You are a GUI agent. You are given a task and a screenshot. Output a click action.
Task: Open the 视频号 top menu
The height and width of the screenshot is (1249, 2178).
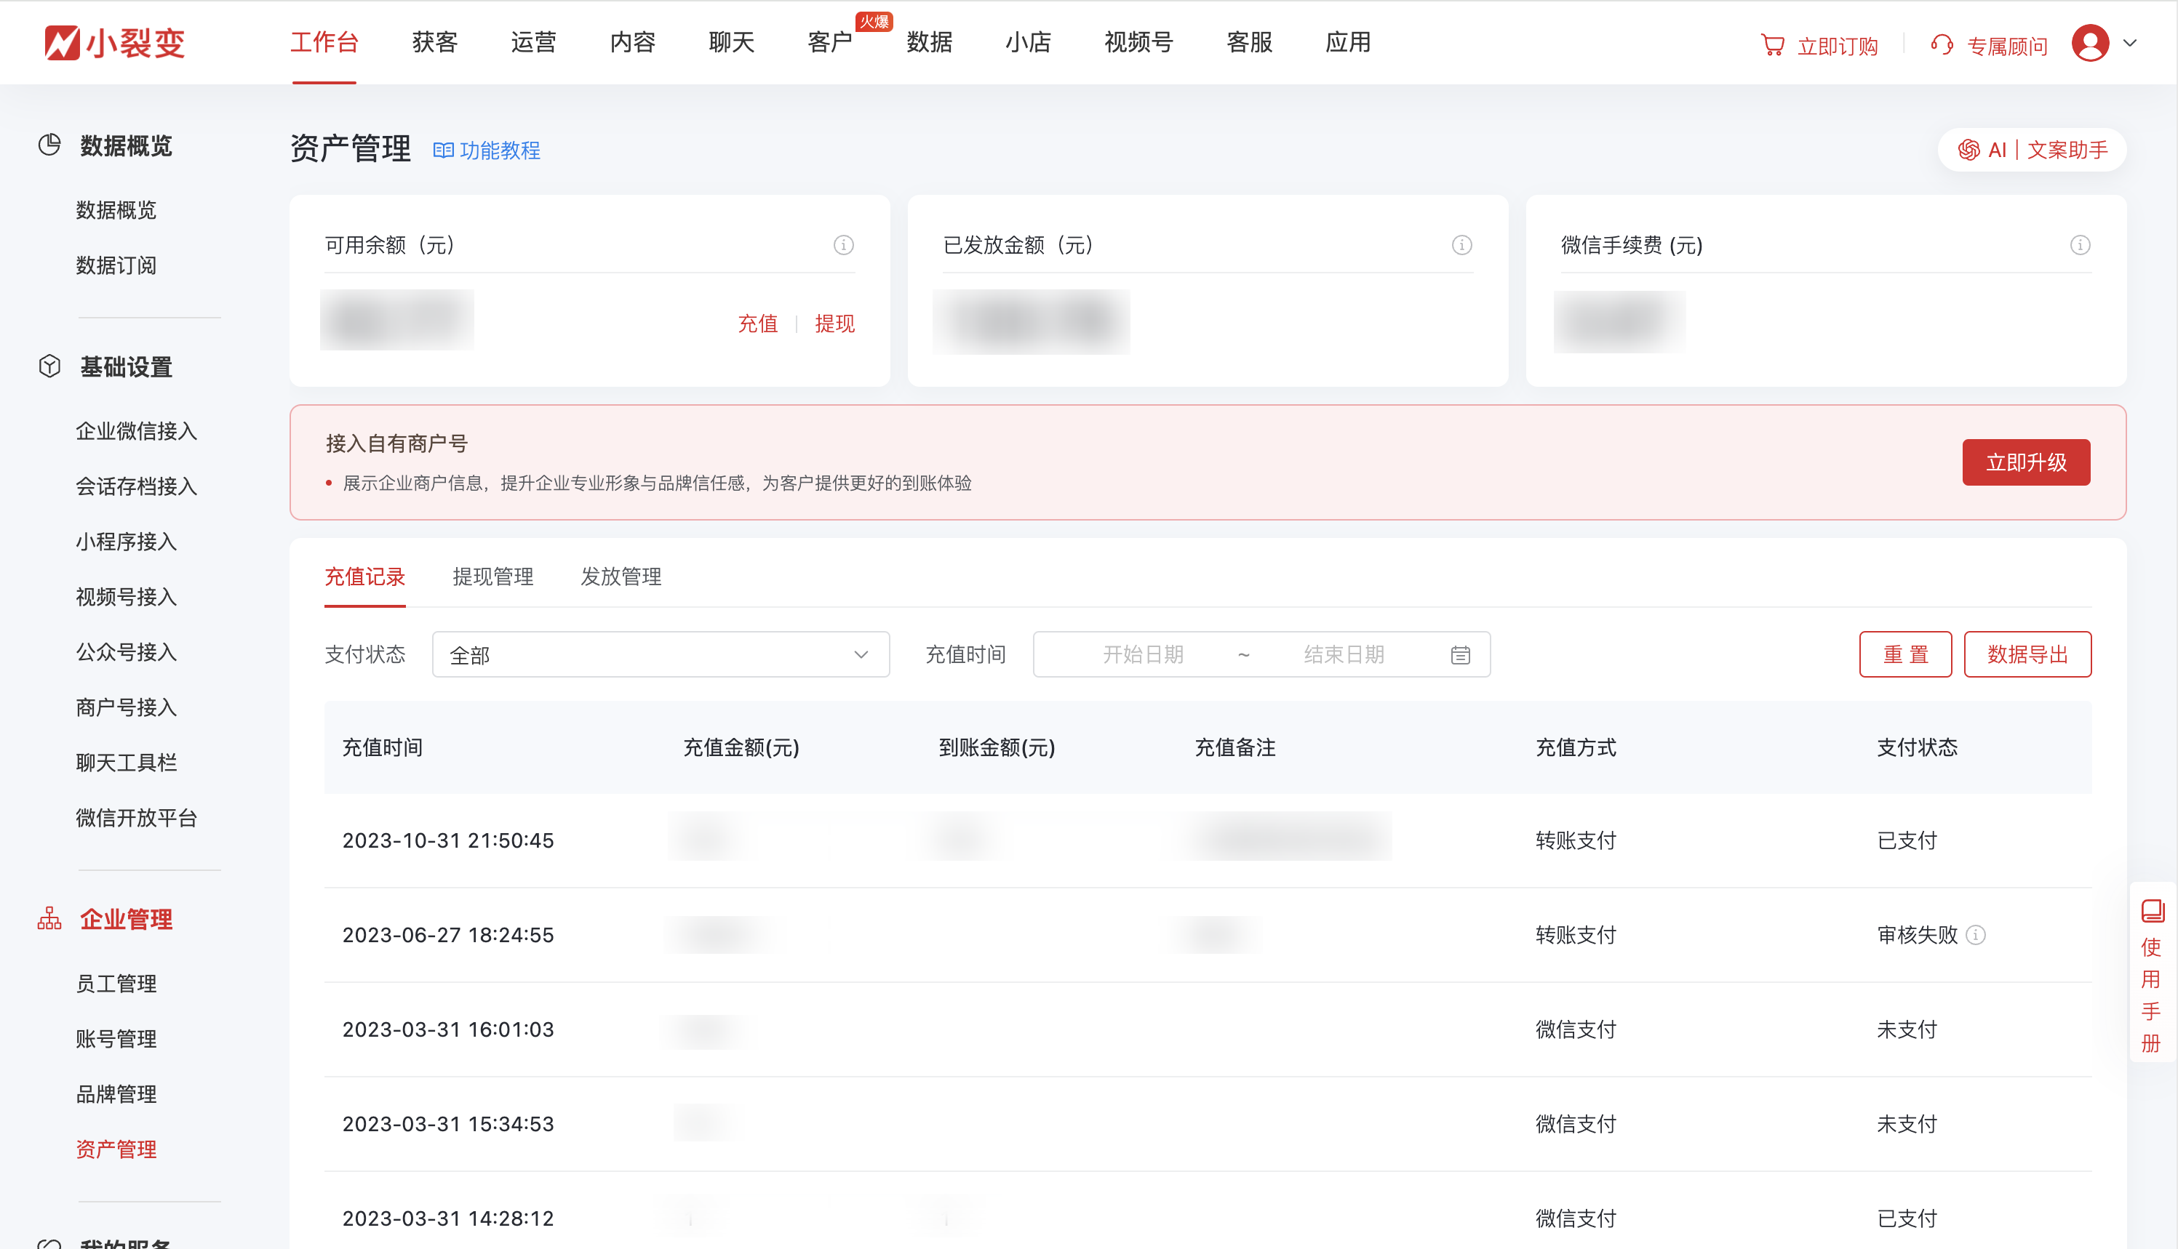coord(1138,43)
